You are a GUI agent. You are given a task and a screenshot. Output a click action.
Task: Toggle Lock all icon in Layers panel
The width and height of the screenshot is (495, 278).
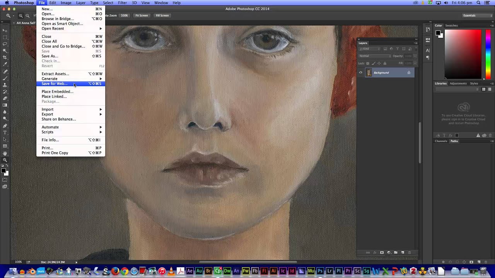(385, 63)
